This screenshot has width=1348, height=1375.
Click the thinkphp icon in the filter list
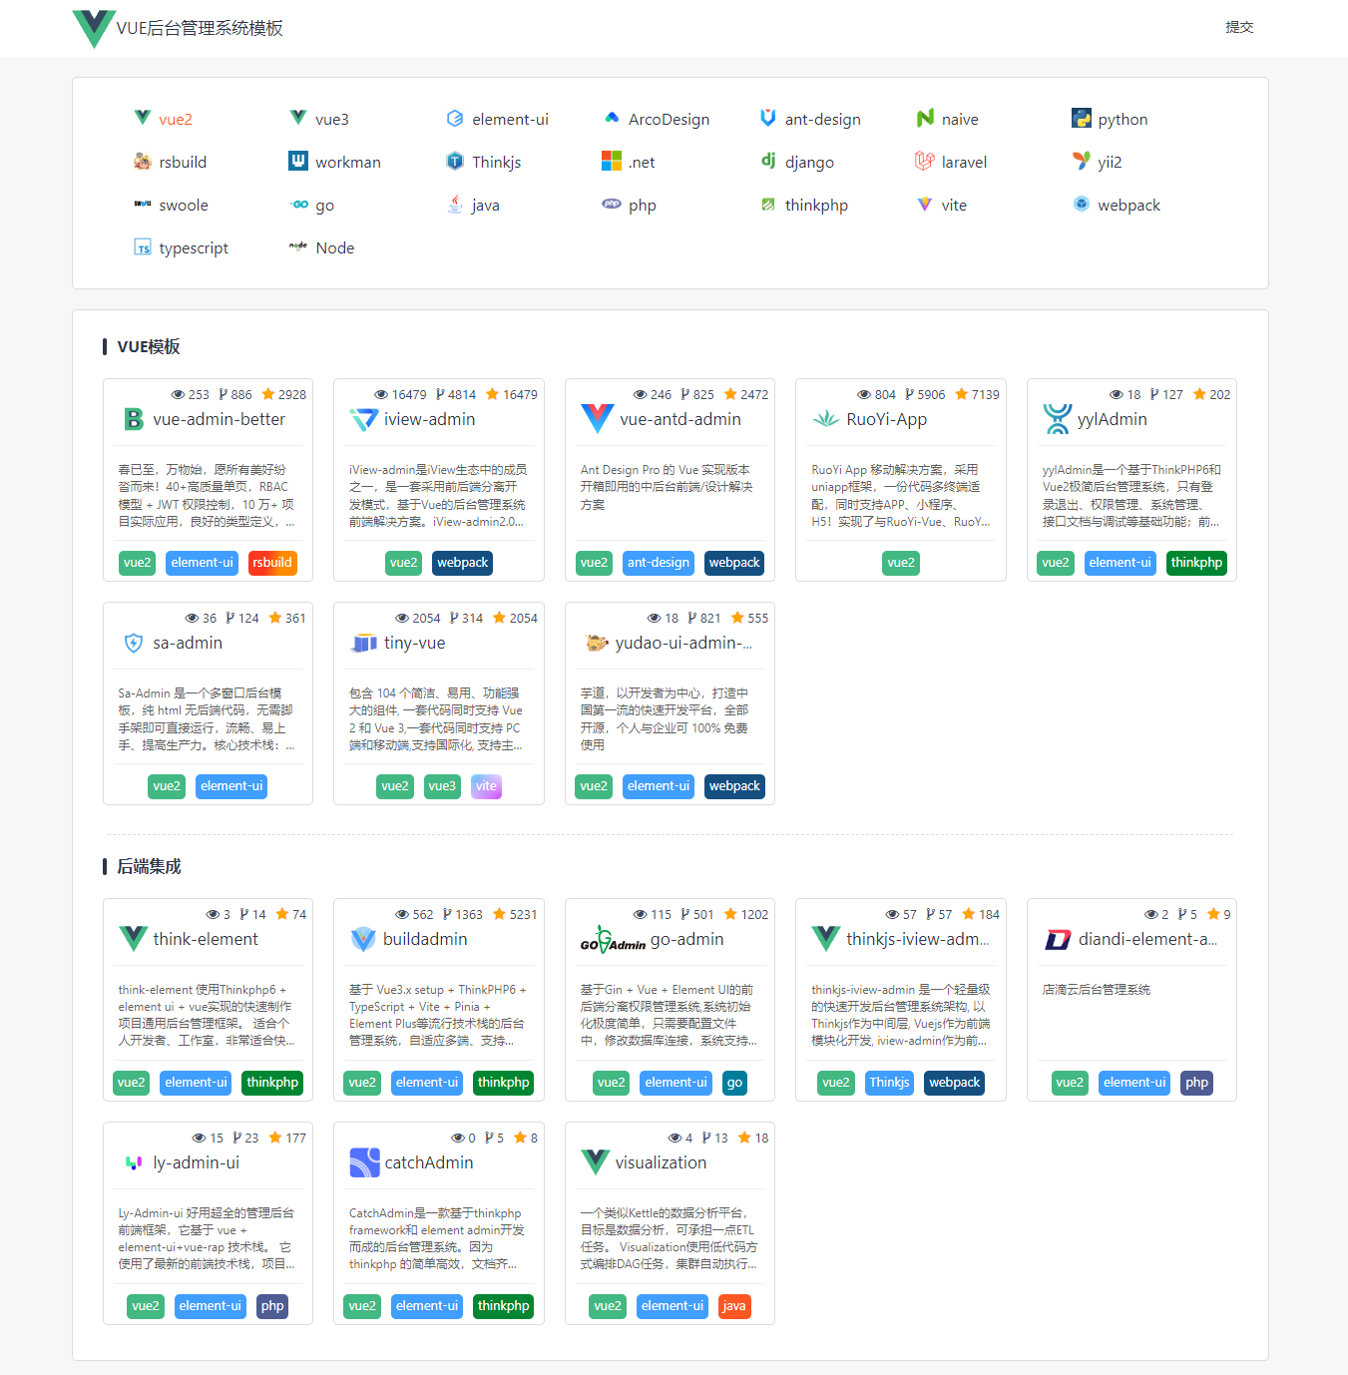768,205
